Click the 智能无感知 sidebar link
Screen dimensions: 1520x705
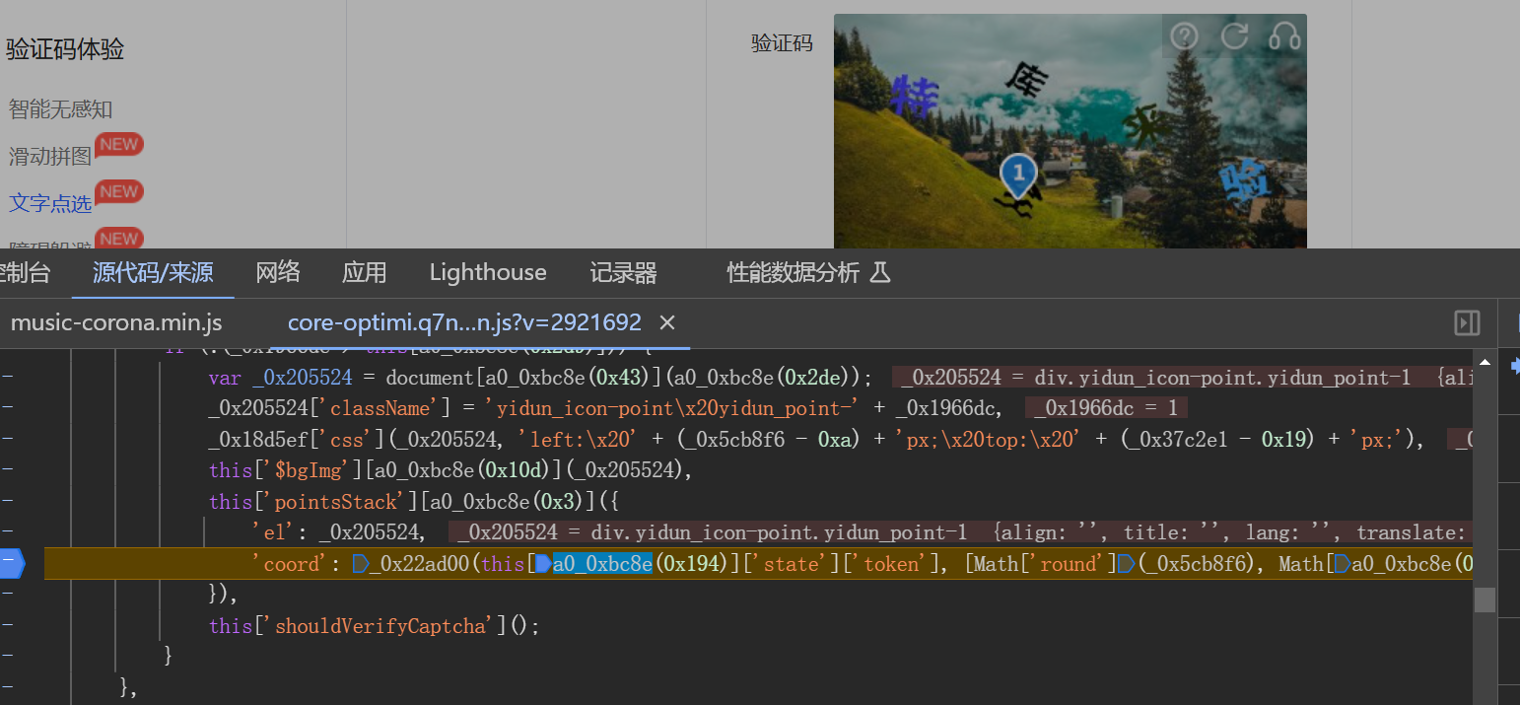pos(60,108)
